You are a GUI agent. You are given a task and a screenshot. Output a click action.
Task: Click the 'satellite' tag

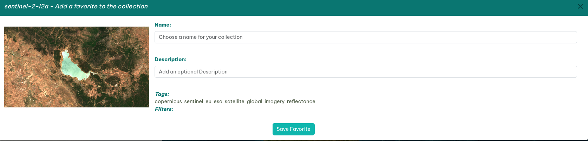coord(234,101)
